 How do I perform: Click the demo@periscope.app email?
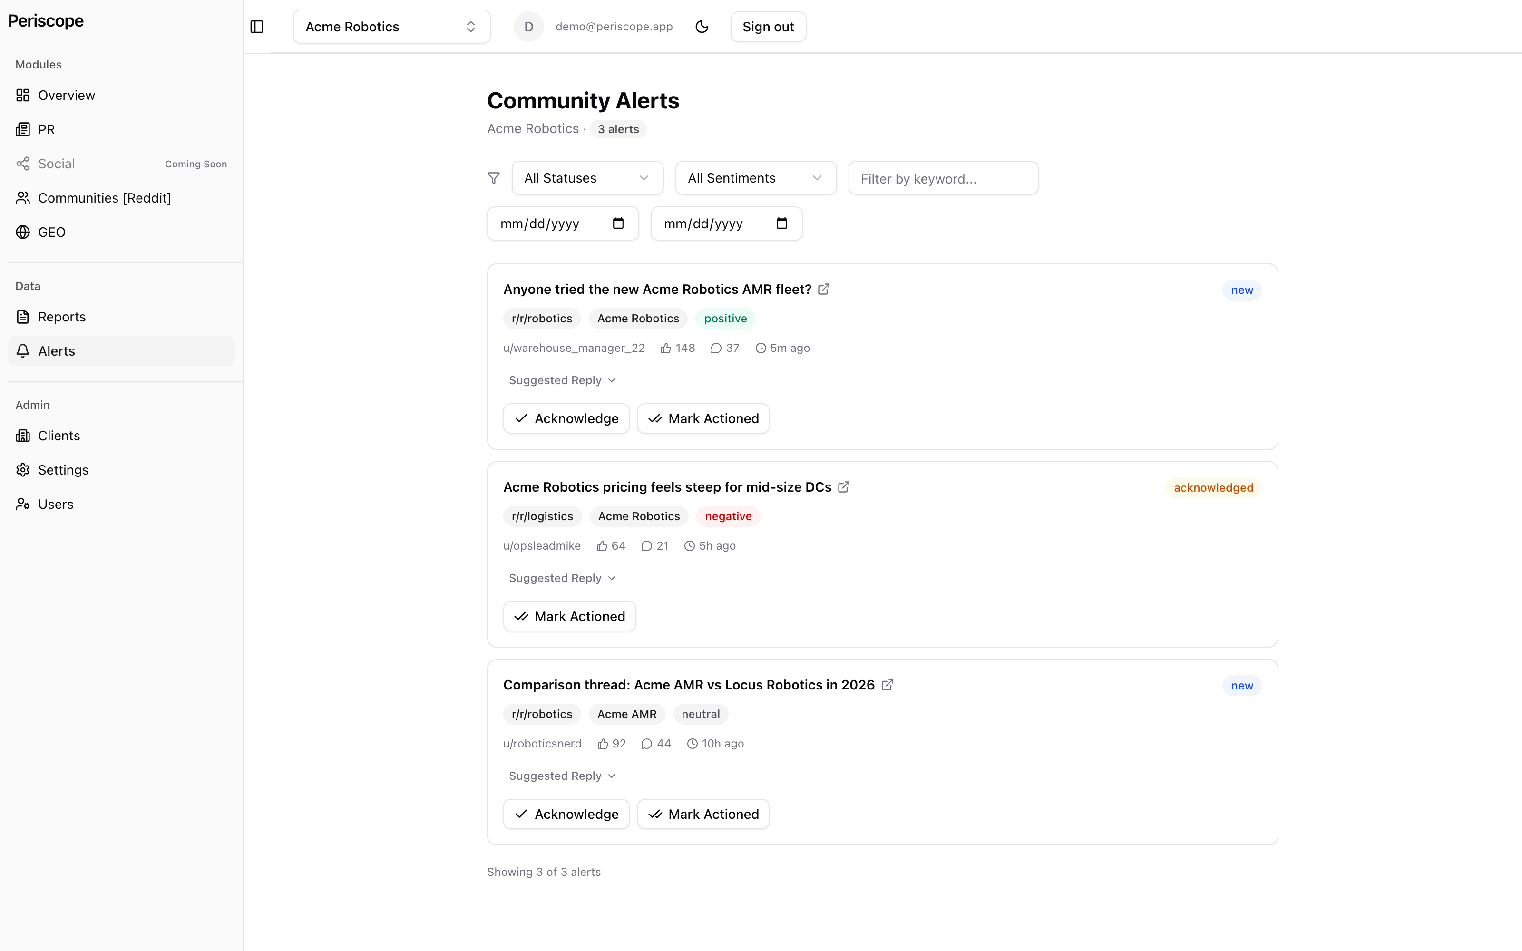[614, 27]
